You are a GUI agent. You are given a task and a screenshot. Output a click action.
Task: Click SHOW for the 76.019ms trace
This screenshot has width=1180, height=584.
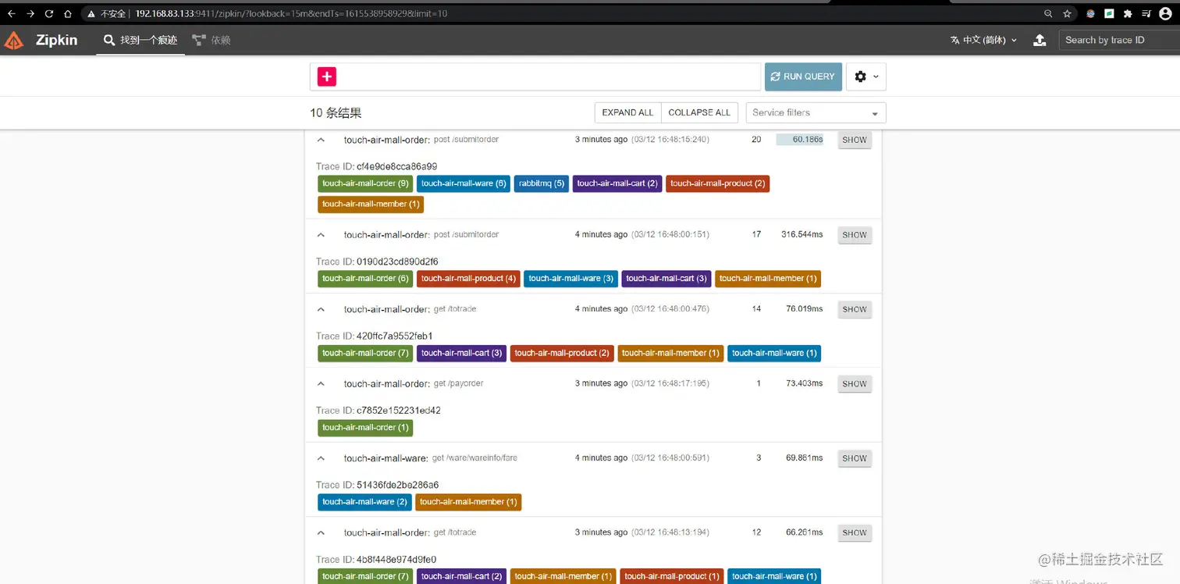coord(855,310)
